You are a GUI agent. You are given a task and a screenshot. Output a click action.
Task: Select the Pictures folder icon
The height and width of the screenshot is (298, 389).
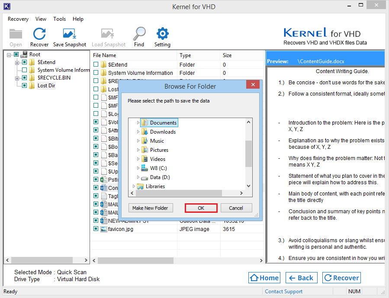coord(145,150)
